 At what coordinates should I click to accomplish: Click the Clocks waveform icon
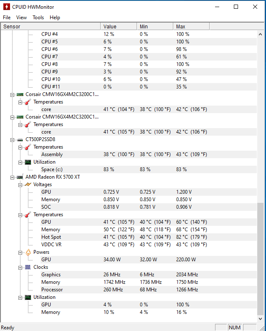click(28, 267)
